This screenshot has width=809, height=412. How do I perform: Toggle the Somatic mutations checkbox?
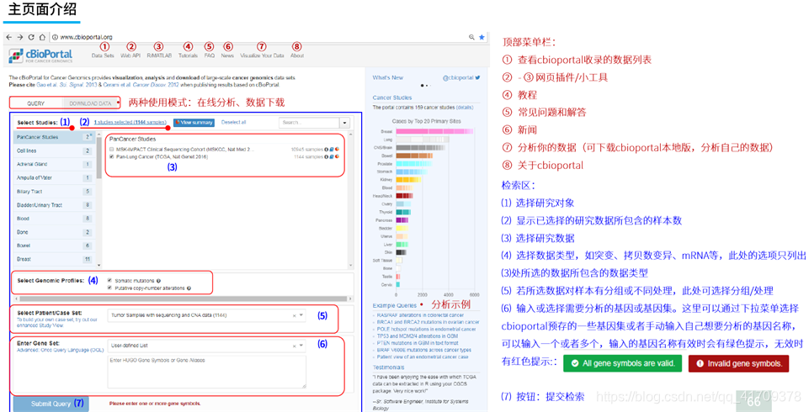click(x=109, y=281)
